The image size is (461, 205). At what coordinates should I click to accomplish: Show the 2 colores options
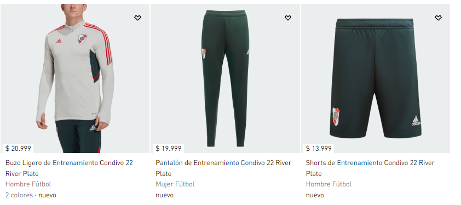pos(19,195)
